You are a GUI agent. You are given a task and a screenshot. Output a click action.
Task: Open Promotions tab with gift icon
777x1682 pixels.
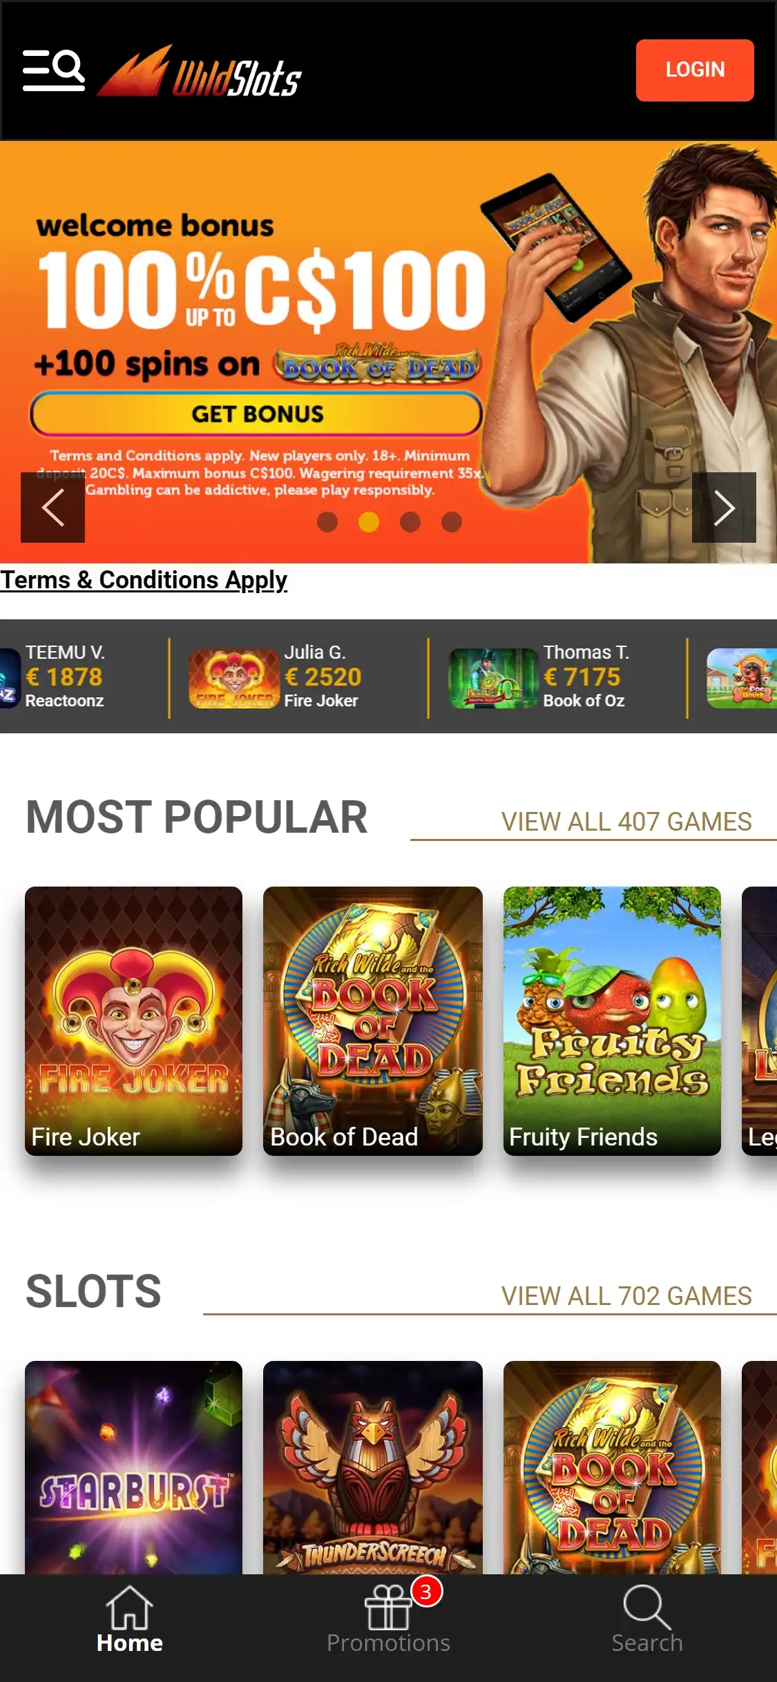click(388, 1619)
